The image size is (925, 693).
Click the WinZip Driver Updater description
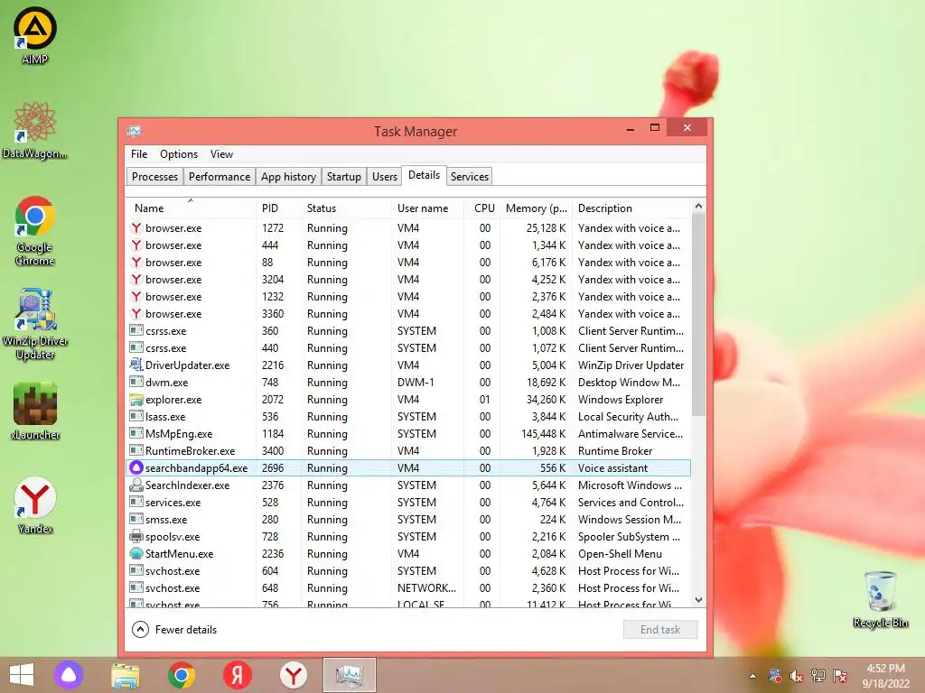click(631, 365)
